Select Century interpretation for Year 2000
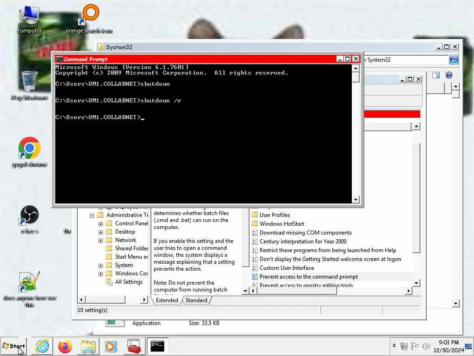The height and width of the screenshot is (356, 474). [x=299, y=241]
